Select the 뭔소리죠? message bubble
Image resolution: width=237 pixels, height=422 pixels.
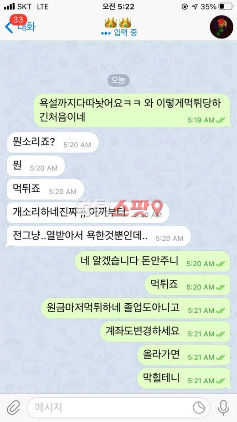(x=53, y=142)
